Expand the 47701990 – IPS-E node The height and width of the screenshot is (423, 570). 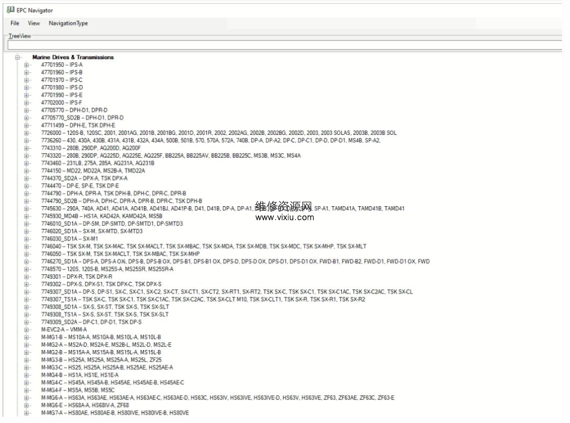(26, 95)
